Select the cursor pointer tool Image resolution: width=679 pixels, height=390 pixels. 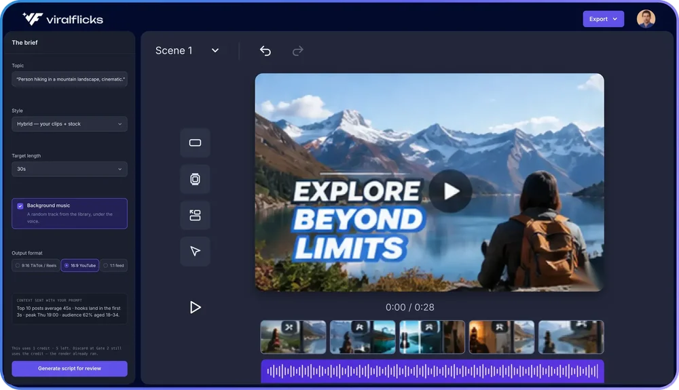[196, 251]
